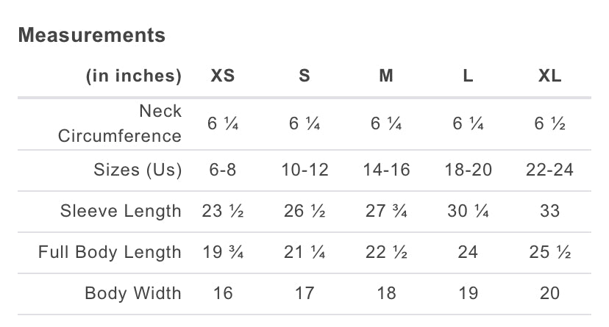609x327 pixels.
Task: Click the M size column header
Action: pos(386,76)
